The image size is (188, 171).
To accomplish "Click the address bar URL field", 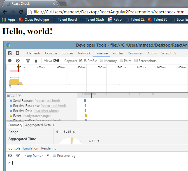I will point(109,12).
